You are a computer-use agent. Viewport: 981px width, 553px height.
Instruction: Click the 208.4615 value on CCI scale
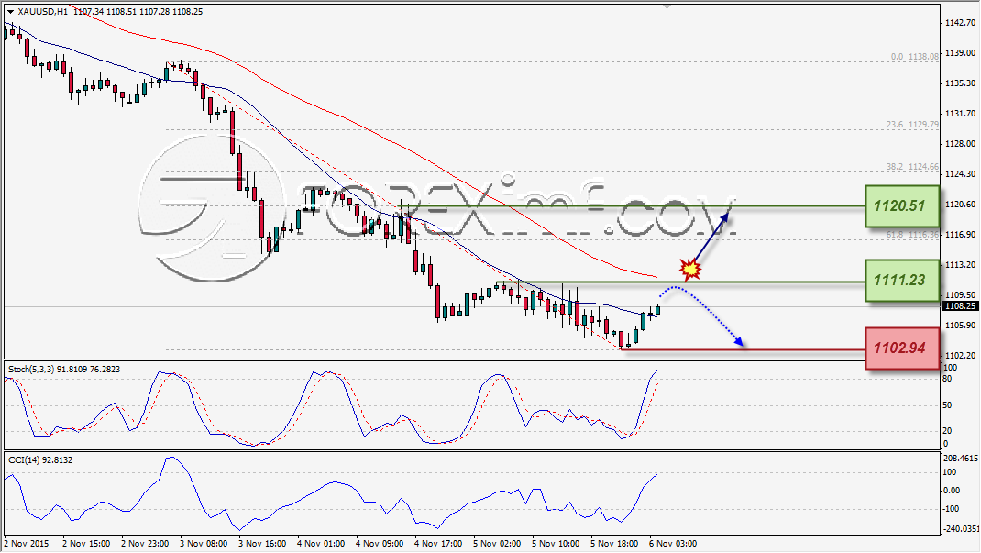coord(960,458)
